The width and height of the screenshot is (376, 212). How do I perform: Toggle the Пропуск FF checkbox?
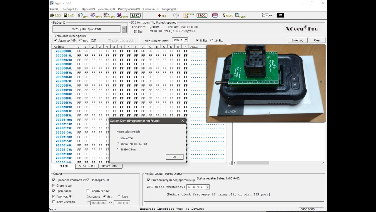pyautogui.click(x=53, y=196)
